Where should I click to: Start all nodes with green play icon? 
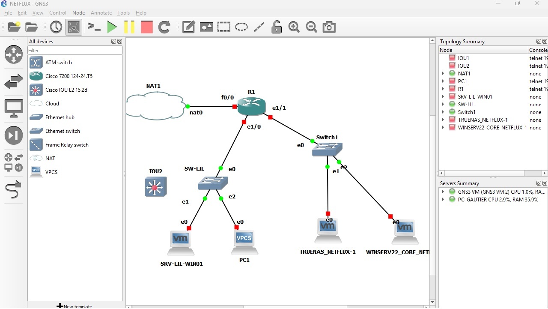pos(112,27)
